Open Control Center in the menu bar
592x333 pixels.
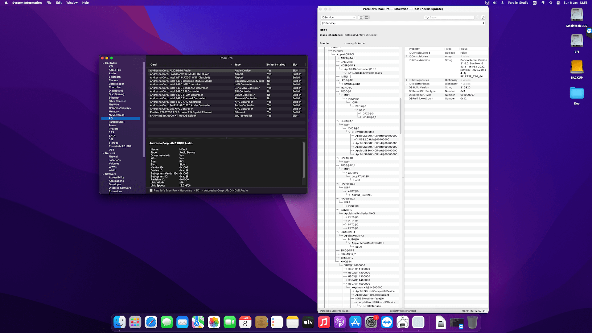558,3
